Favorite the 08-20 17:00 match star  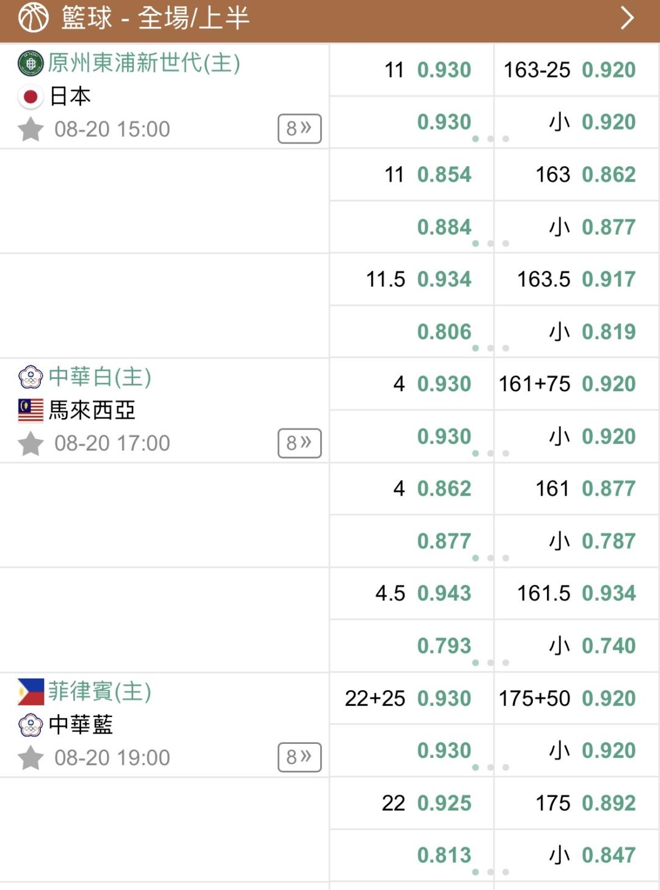pyautogui.click(x=31, y=444)
